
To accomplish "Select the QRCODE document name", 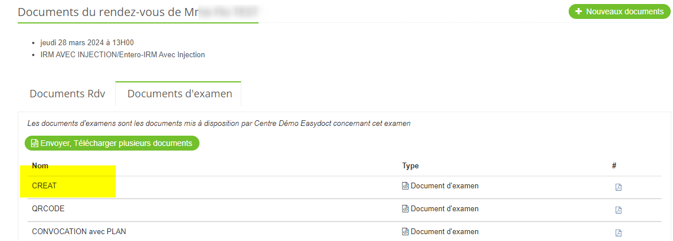I will 48,209.
